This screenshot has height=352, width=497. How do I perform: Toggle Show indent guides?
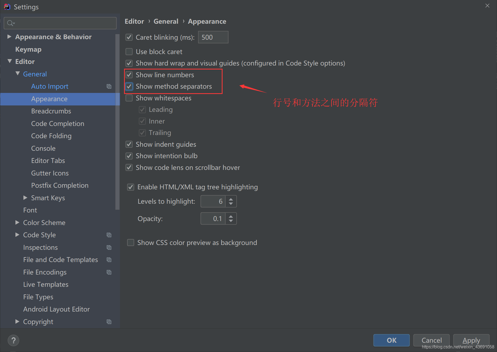[x=129, y=144]
